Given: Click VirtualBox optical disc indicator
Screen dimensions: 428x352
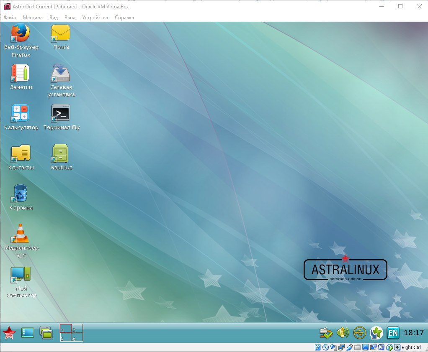Looking at the screenshot, I should [325, 347].
